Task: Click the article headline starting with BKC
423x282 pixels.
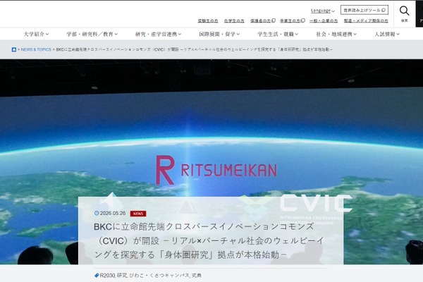Action: pyautogui.click(x=209, y=240)
